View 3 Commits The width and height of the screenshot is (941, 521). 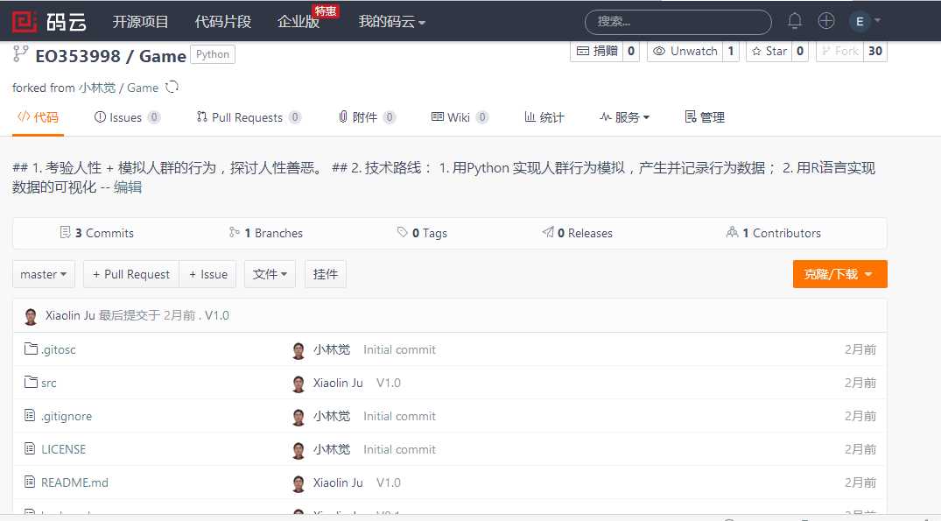(96, 233)
